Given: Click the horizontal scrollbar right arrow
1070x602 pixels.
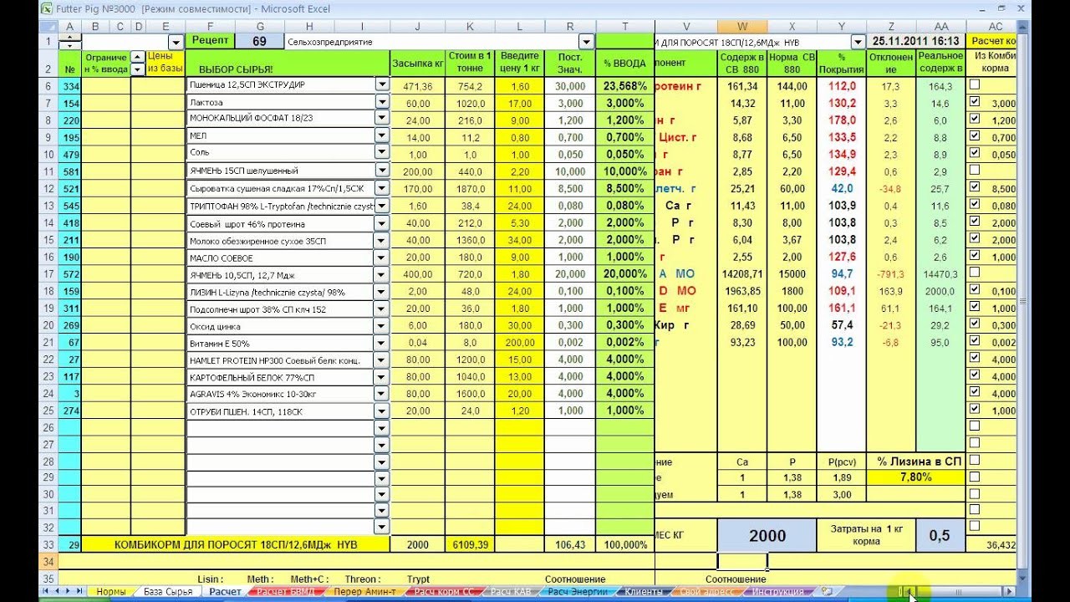Looking at the screenshot, I should pyautogui.click(x=1010, y=592).
